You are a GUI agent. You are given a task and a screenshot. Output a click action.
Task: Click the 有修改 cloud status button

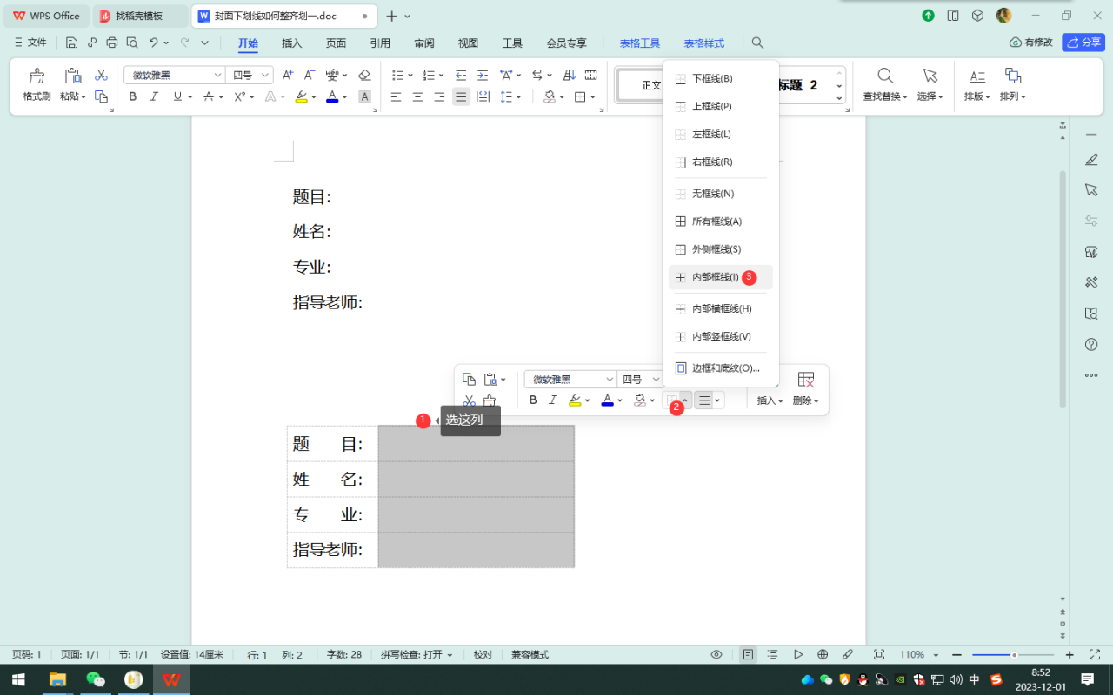pos(1031,42)
